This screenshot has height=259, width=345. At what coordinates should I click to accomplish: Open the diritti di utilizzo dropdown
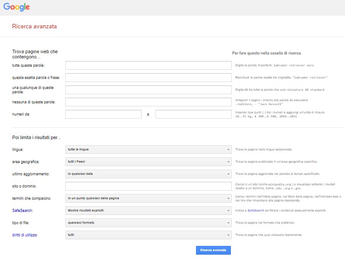pyautogui.click(x=148, y=235)
